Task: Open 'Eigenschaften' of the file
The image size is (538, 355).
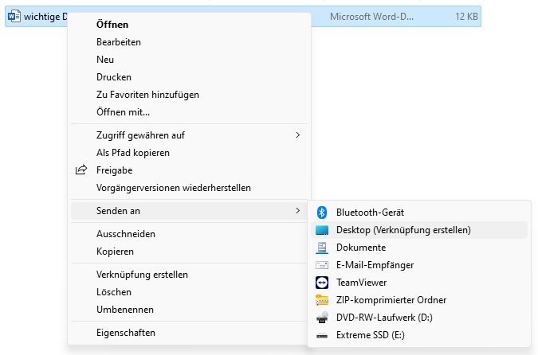Action: 125,333
